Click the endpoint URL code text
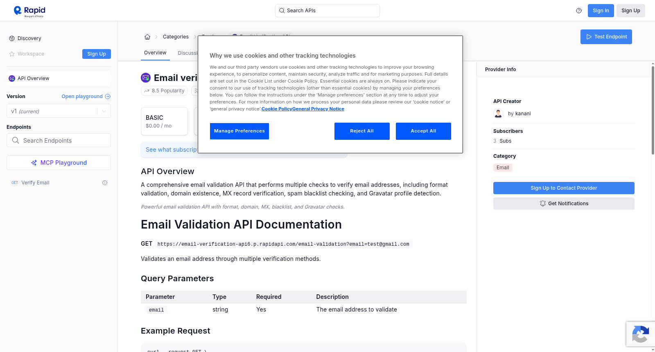This screenshot has height=352, width=655. 283,244
